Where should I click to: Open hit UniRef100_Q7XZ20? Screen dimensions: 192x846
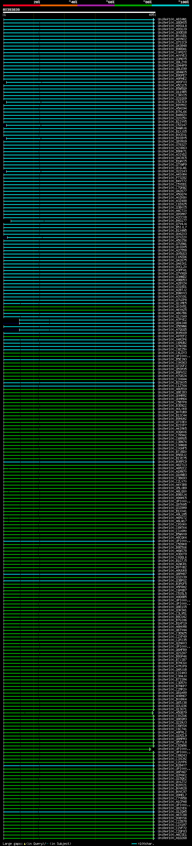point(172,237)
